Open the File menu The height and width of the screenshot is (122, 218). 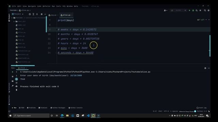point(14,6)
